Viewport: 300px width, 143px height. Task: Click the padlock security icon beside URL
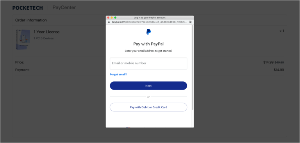(x=109, y=22)
